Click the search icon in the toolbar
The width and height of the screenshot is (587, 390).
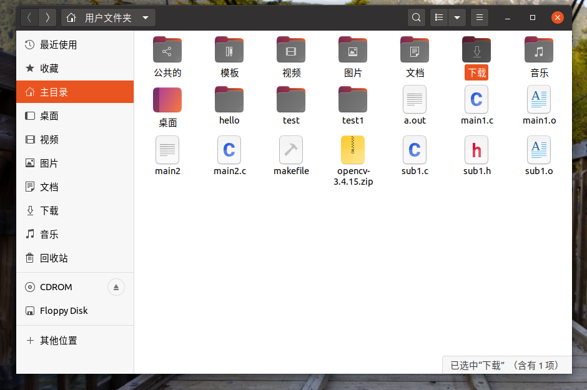tap(416, 17)
